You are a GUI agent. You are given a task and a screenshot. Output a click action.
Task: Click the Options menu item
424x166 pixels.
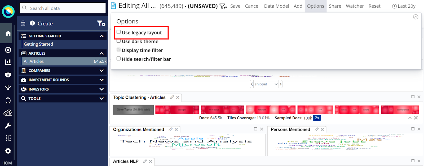(x=316, y=6)
